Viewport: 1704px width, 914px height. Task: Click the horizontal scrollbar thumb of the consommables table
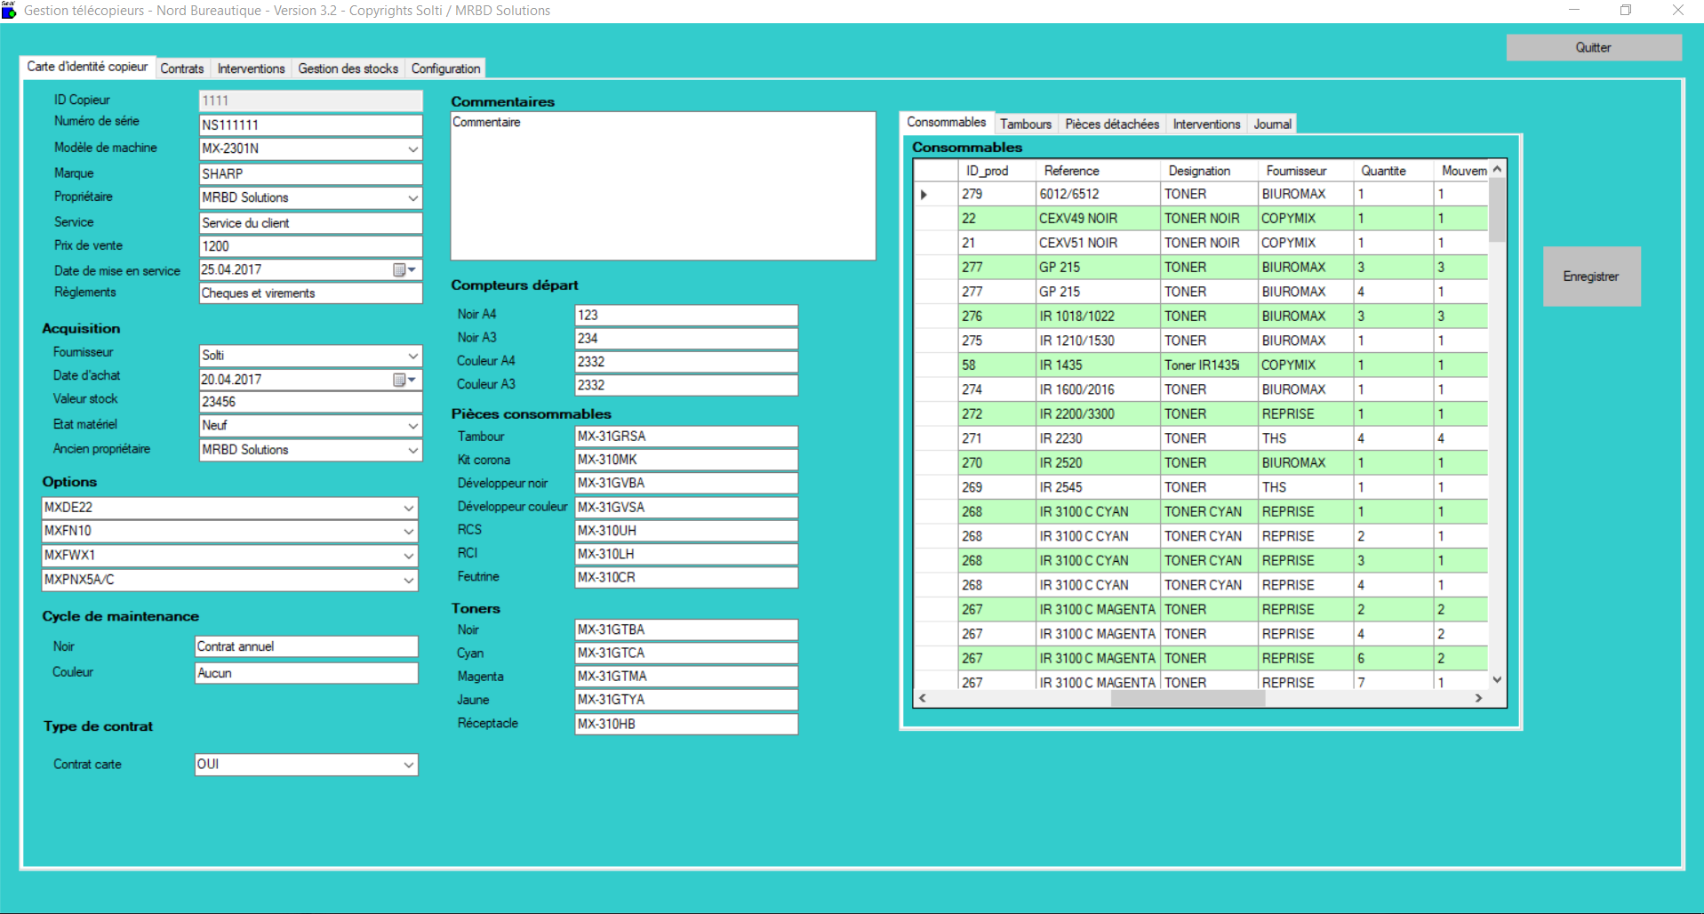pos(1187,698)
